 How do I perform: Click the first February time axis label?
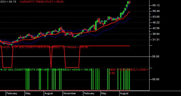click(x=12, y=93)
